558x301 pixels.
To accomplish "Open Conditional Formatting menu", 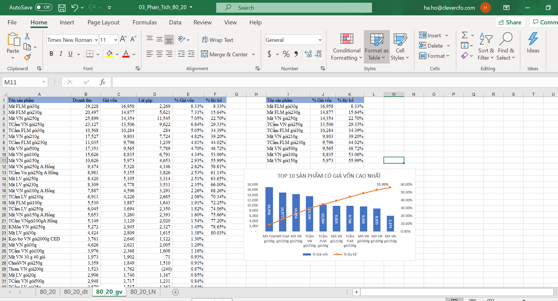I will click(x=346, y=47).
